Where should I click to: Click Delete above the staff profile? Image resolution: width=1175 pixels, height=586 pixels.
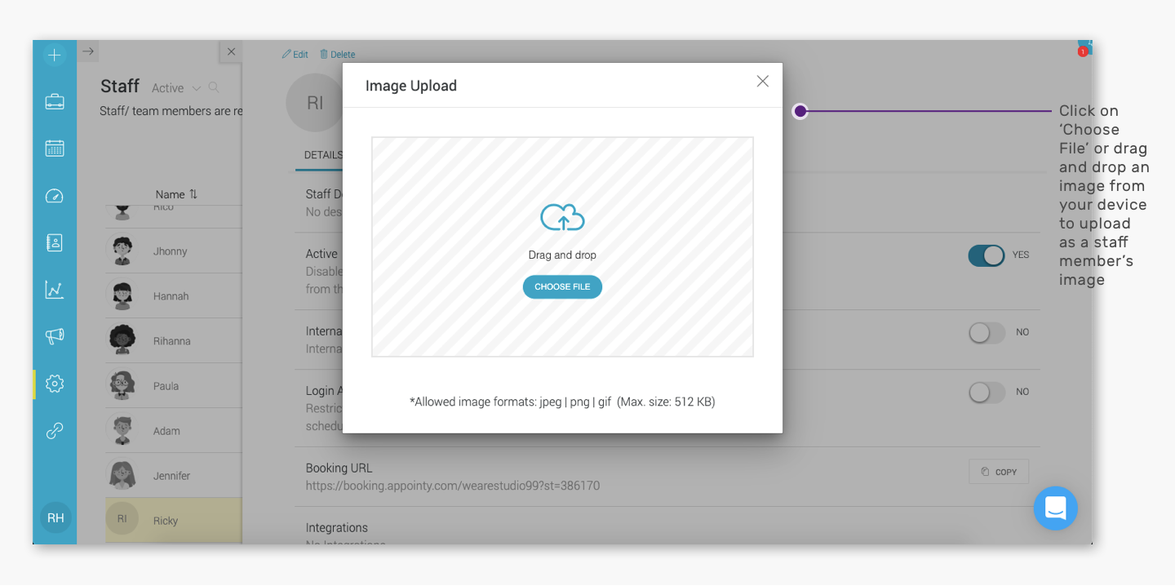point(337,55)
